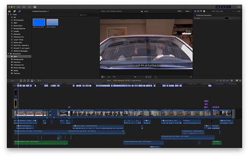The image size is (249, 157).
Task: Select My Song 3 audio clip
Action: 192,121
